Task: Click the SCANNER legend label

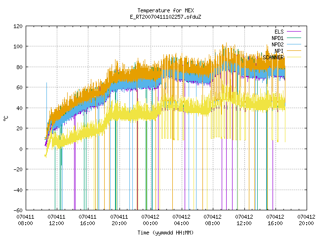Action: click(x=273, y=57)
